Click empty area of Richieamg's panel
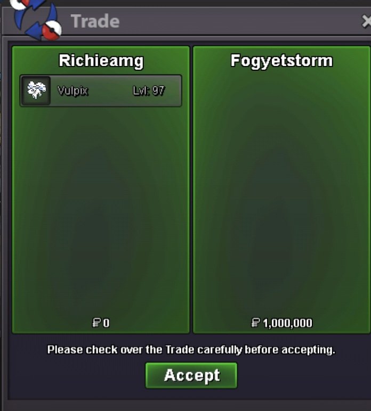371x411 pixels. click(101, 210)
